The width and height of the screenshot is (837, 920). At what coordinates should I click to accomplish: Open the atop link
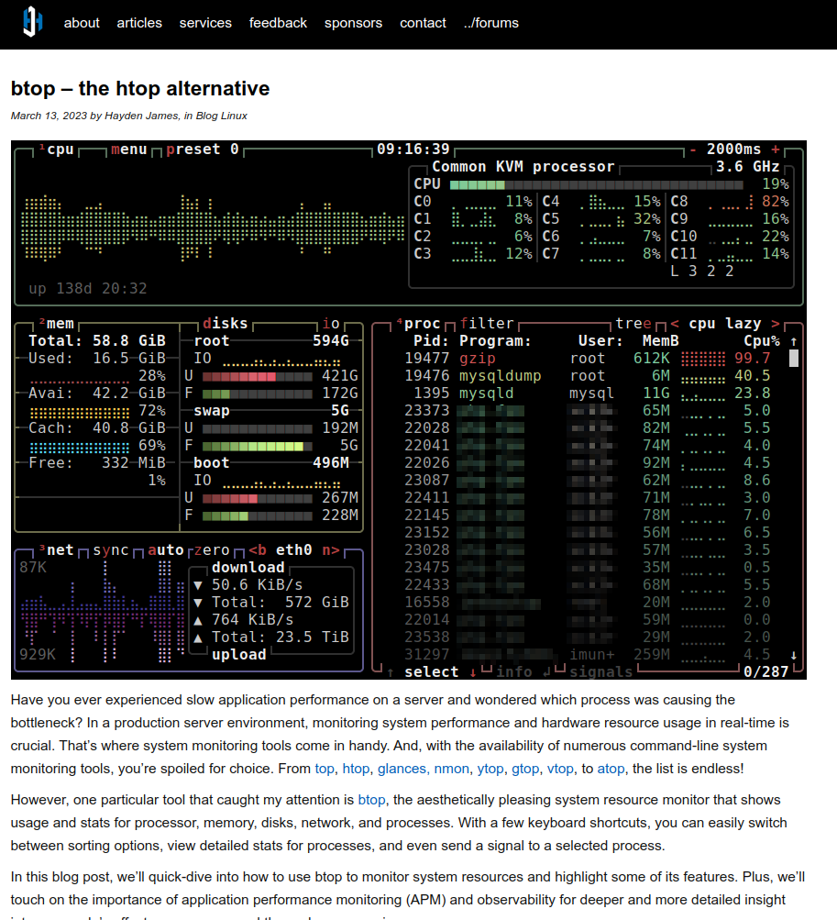611,769
